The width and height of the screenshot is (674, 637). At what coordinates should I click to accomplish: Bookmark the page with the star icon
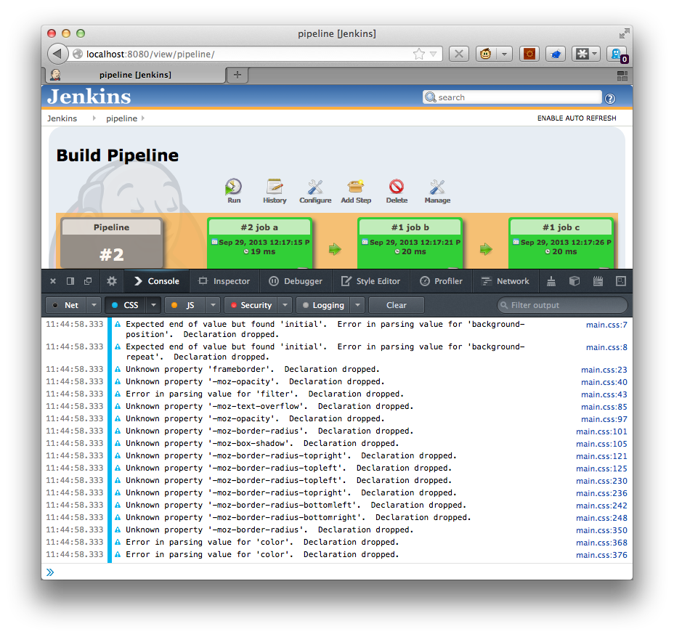pyautogui.click(x=418, y=54)
